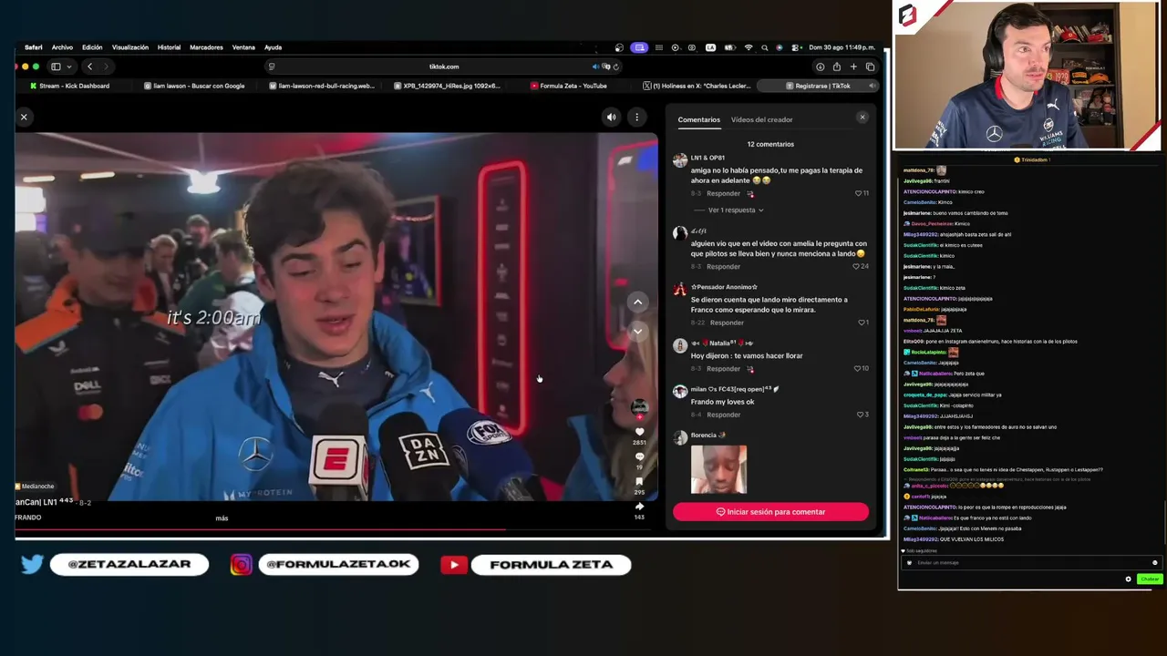Switch to the 'Stream - Kick Dashboard' tab
1167x656 pixels.
click(70, 86)
